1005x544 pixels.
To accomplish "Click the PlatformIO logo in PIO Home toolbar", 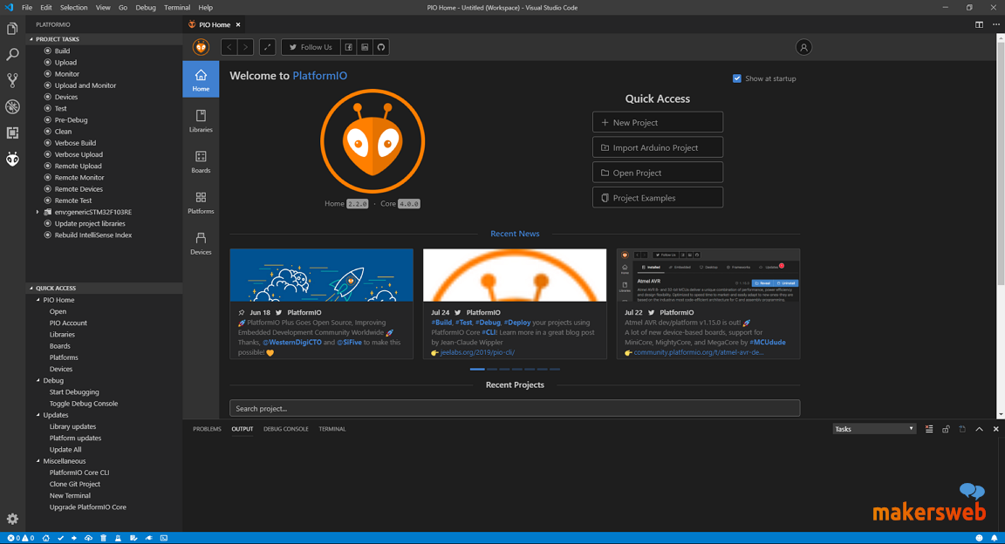I will click(x=202, y=47).
